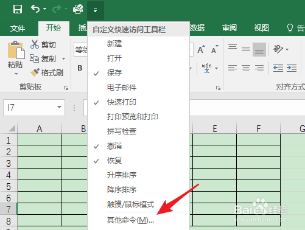This screenshot has width=305, height=230.
Task: Collapse the Customize Quick Access Toolbar dropdown
Action: (x=96, y=10)
